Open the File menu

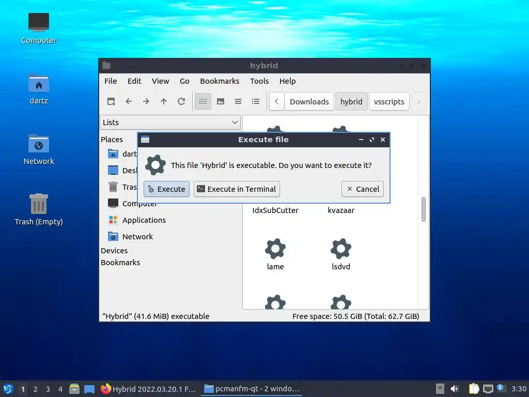(111, 81)
